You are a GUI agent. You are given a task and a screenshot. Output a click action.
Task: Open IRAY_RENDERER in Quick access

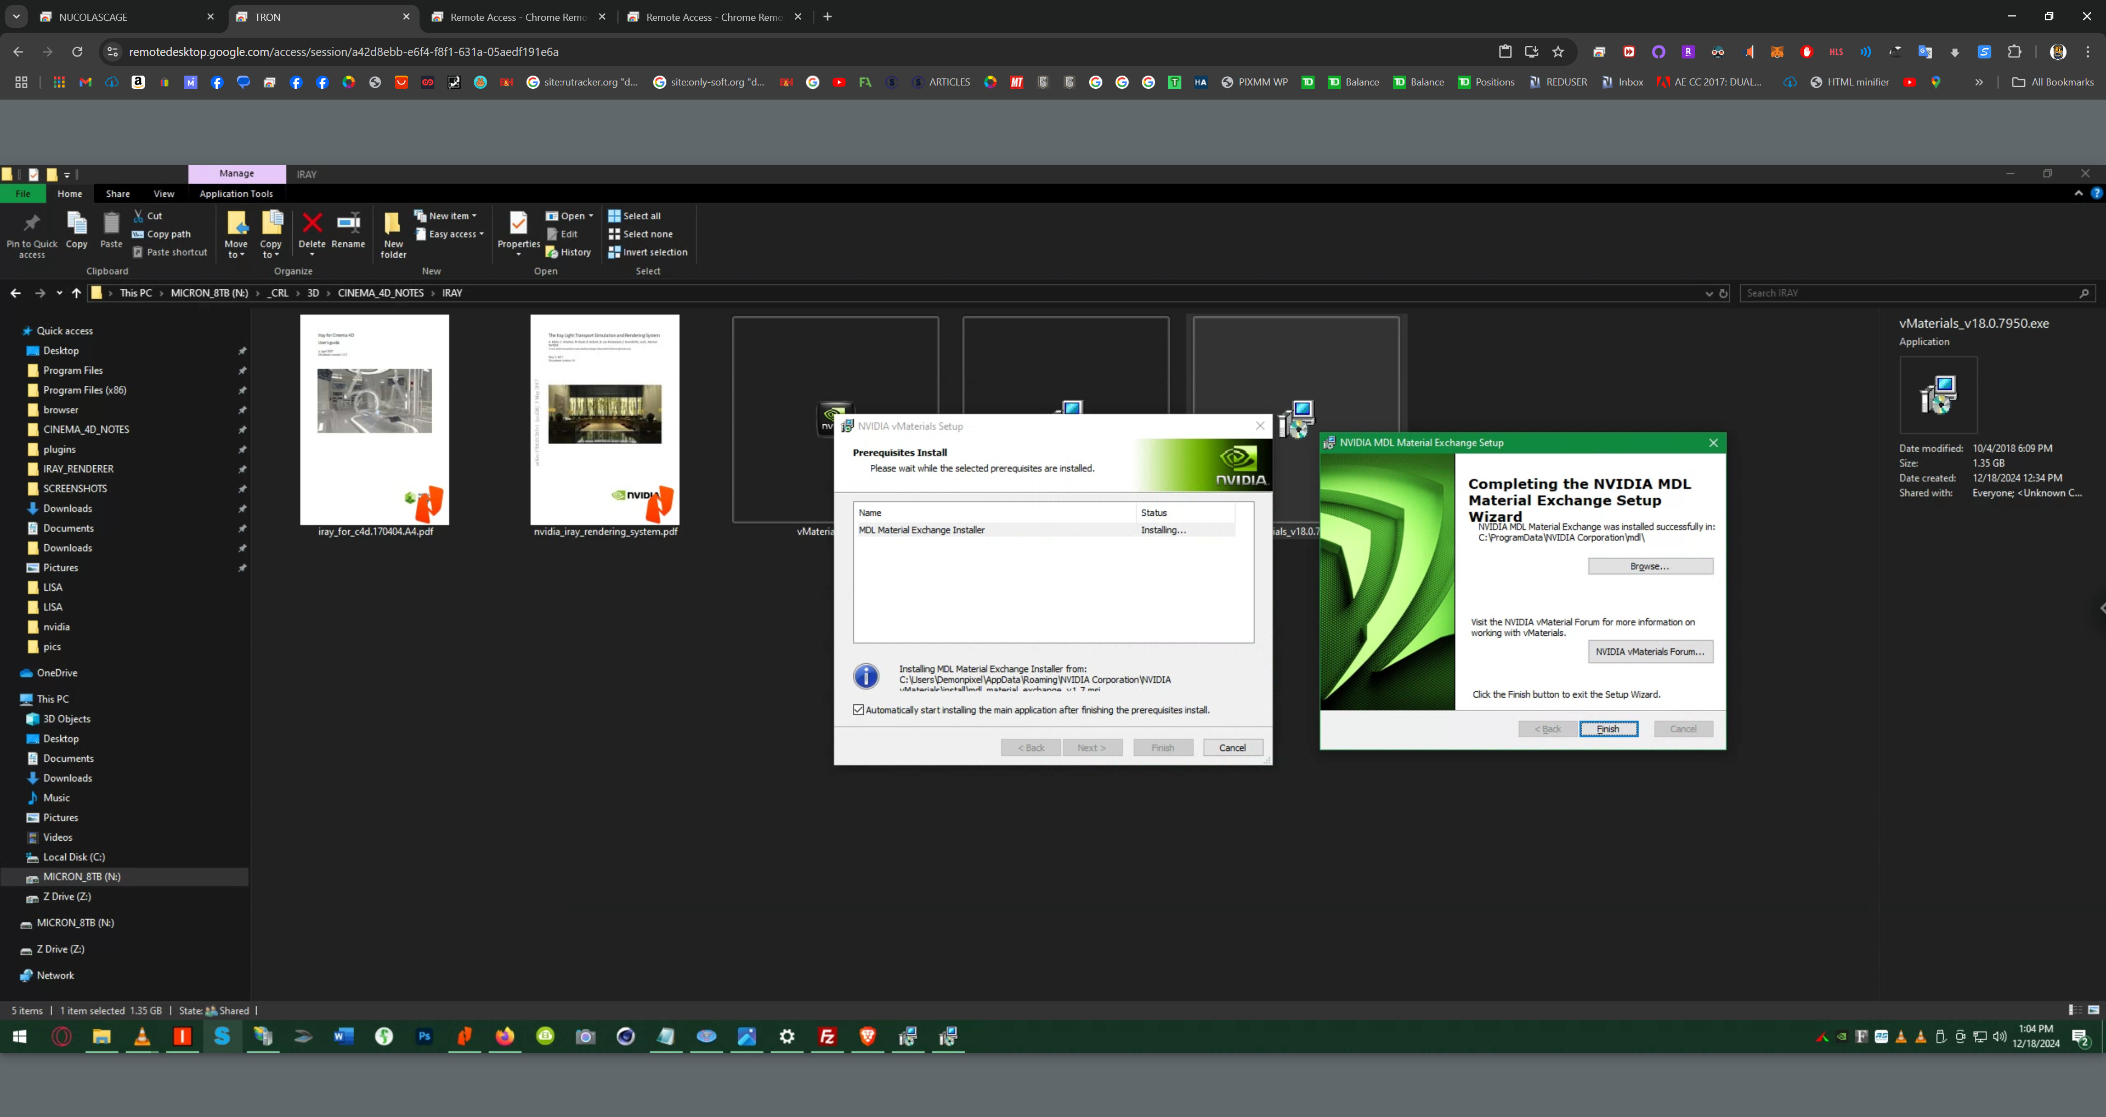(78, 469)
